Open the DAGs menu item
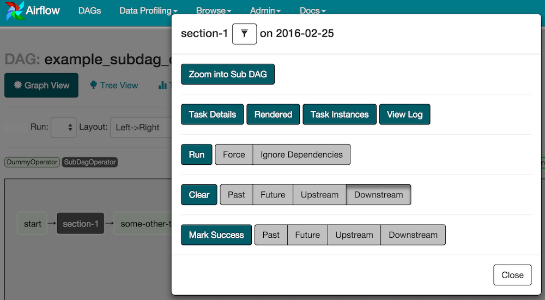The height and width of the screenshot is (300, 545). coord(89,10)
